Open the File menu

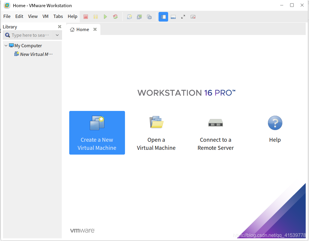7,16
